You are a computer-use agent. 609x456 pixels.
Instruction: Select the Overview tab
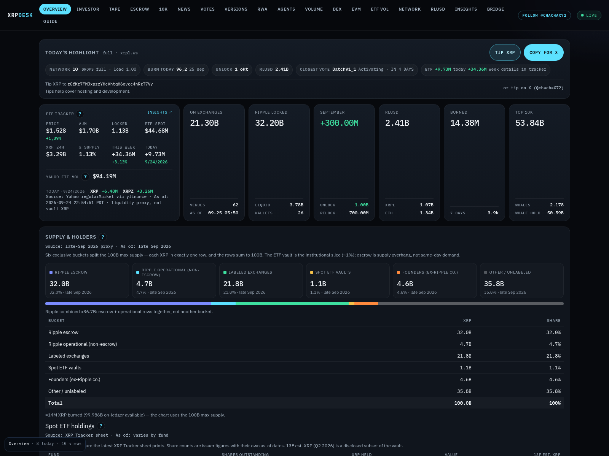55,9
